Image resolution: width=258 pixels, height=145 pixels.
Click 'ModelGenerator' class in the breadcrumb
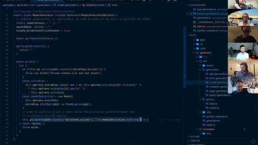(x=95, y=5)
